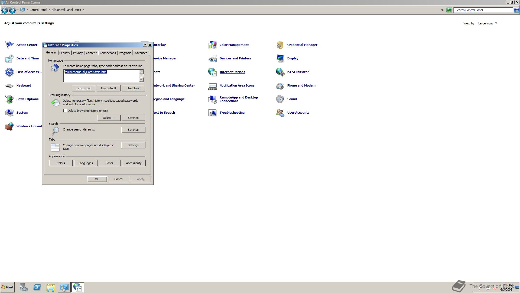Click the Use blank button
520x293 pixels.
point(133,88)
